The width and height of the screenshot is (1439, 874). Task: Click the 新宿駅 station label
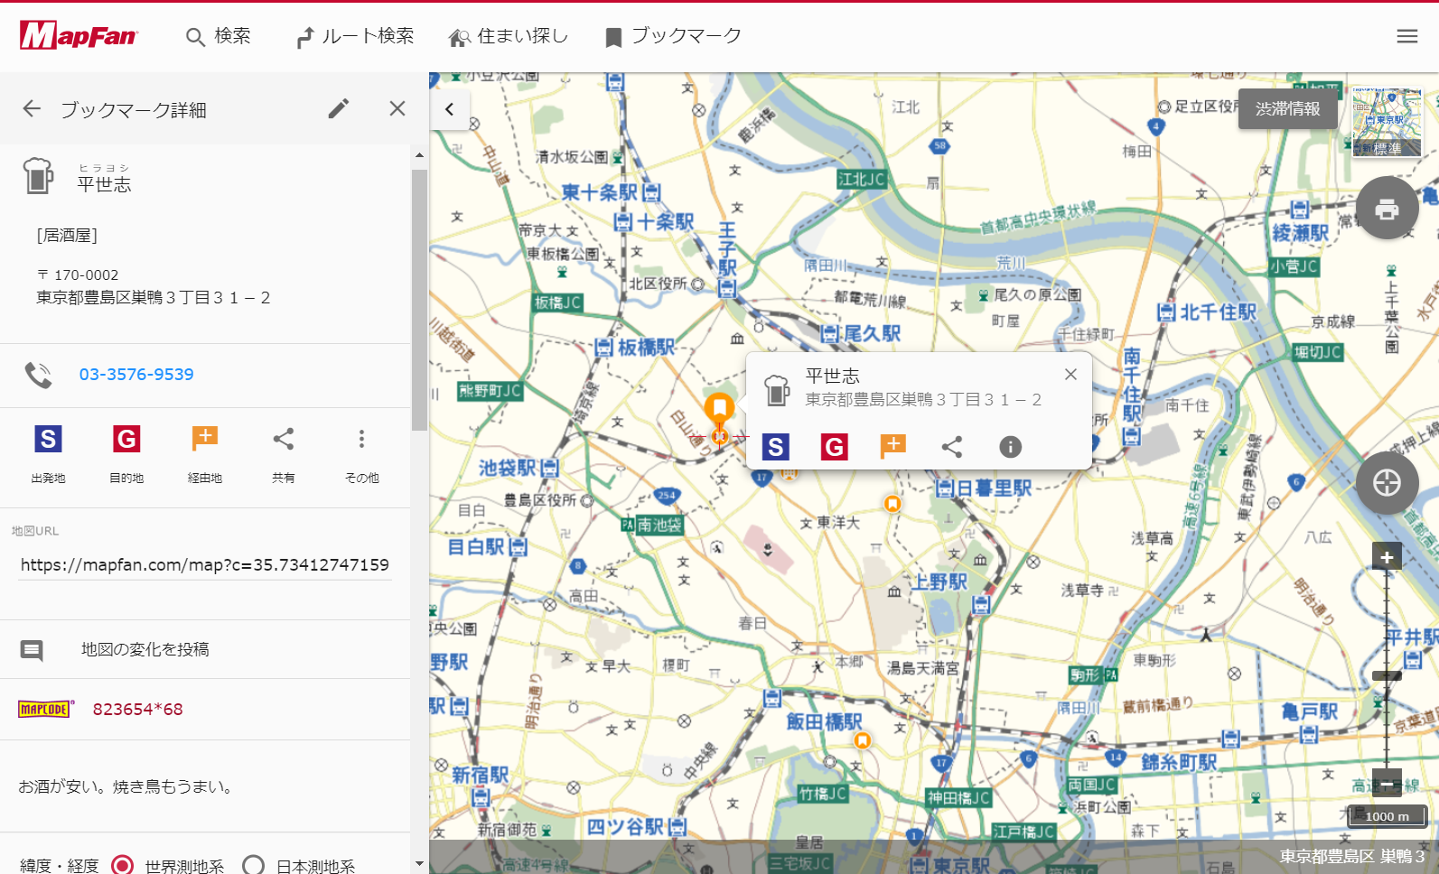[x=481, y=776]
